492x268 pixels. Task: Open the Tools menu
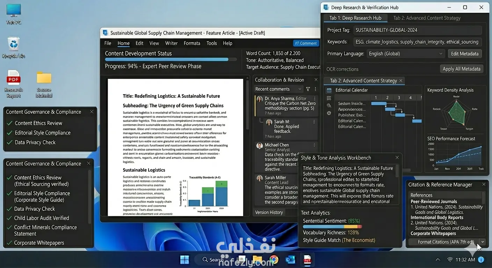(x=212, y=43)
